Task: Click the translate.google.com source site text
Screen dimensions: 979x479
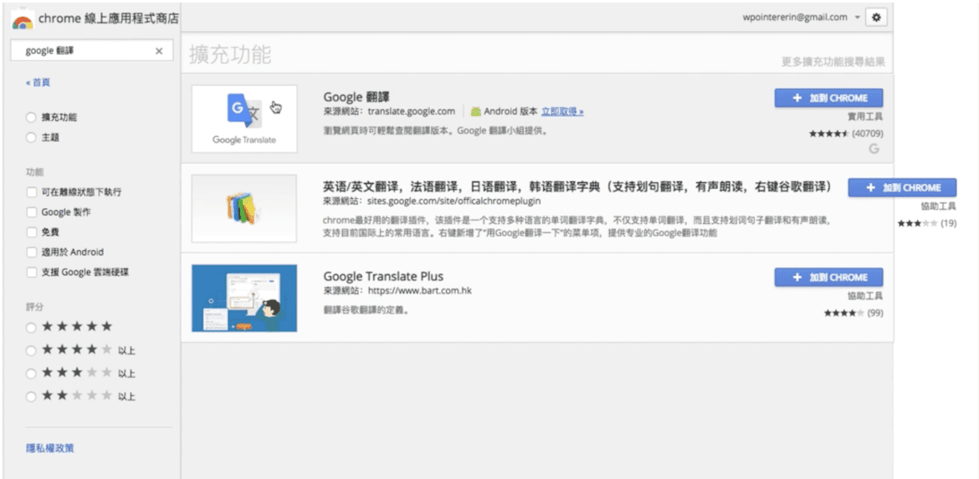Action: point(412,112)
